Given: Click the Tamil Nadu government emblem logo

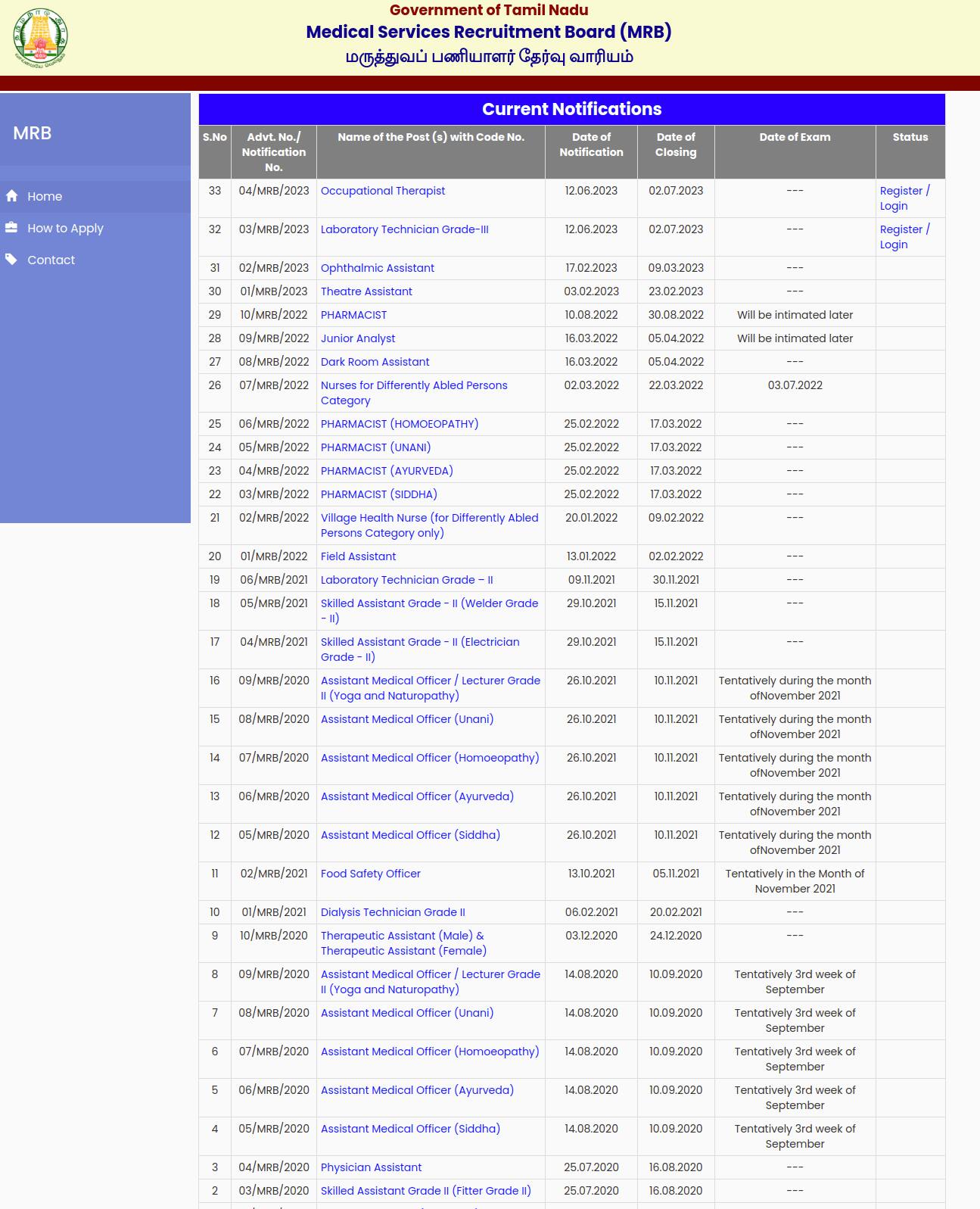Looking at the screenshot, I should click(x=39, y=37).
